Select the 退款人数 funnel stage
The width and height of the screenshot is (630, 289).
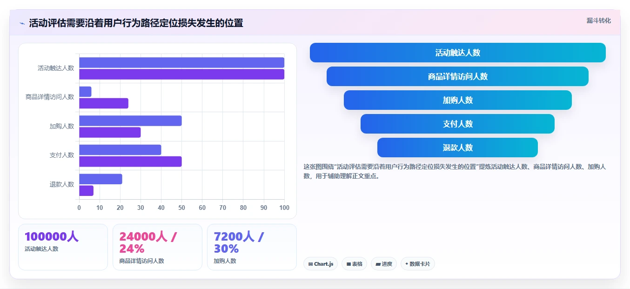[x=458, y=148]
